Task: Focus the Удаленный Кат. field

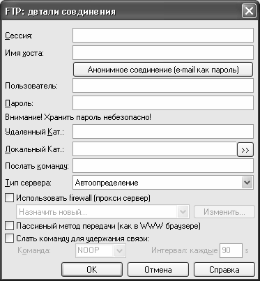Action: click(x=163, y=132)
